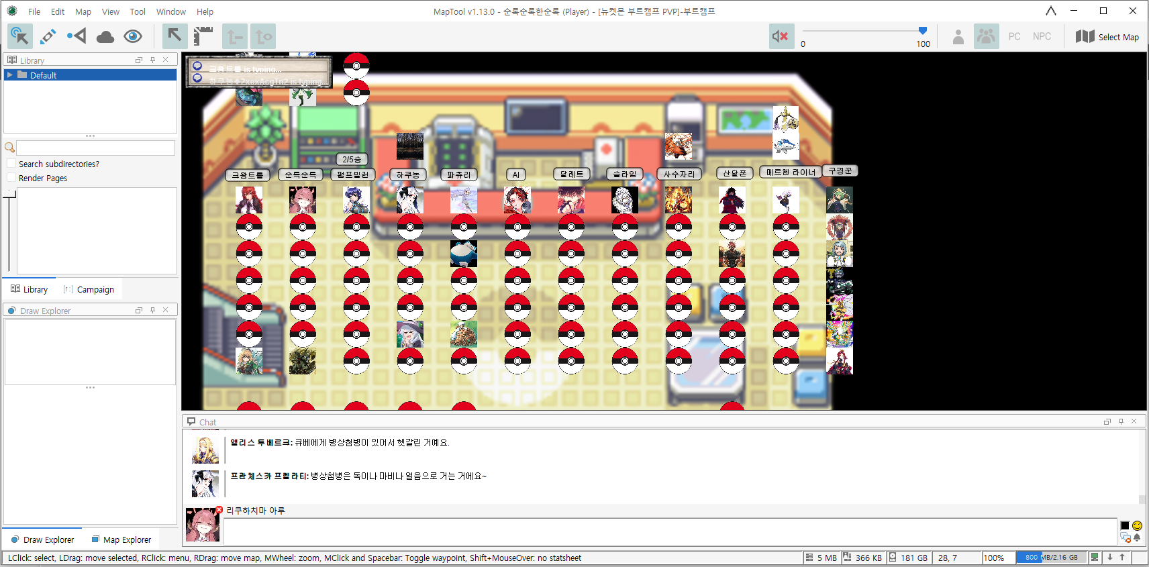Open the chat emote smiley picker
The image size is (1149, 567).
1137,525
